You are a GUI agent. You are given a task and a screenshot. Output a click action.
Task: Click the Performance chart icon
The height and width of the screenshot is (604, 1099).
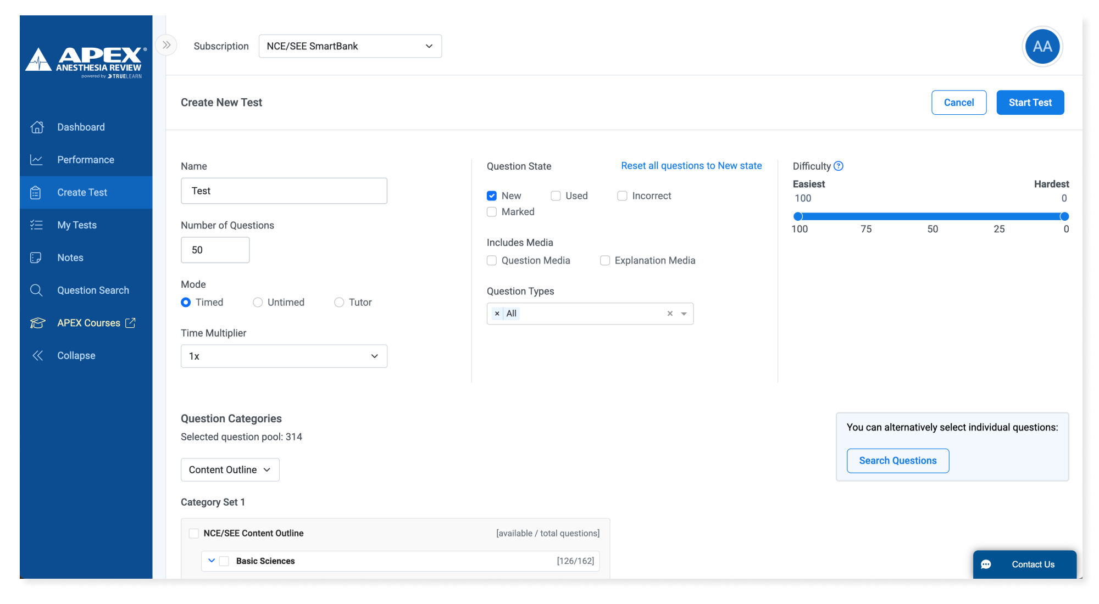click(x=37, y=160)
